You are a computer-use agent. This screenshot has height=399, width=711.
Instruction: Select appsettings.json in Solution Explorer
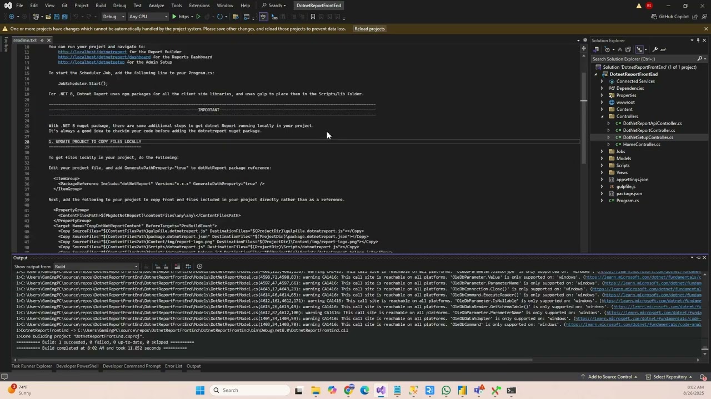click(632, 180)
